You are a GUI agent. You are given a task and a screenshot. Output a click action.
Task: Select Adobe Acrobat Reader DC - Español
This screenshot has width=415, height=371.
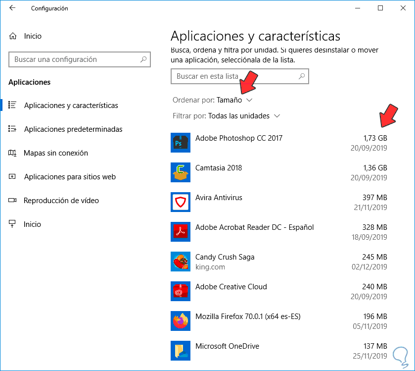[279, 232]
